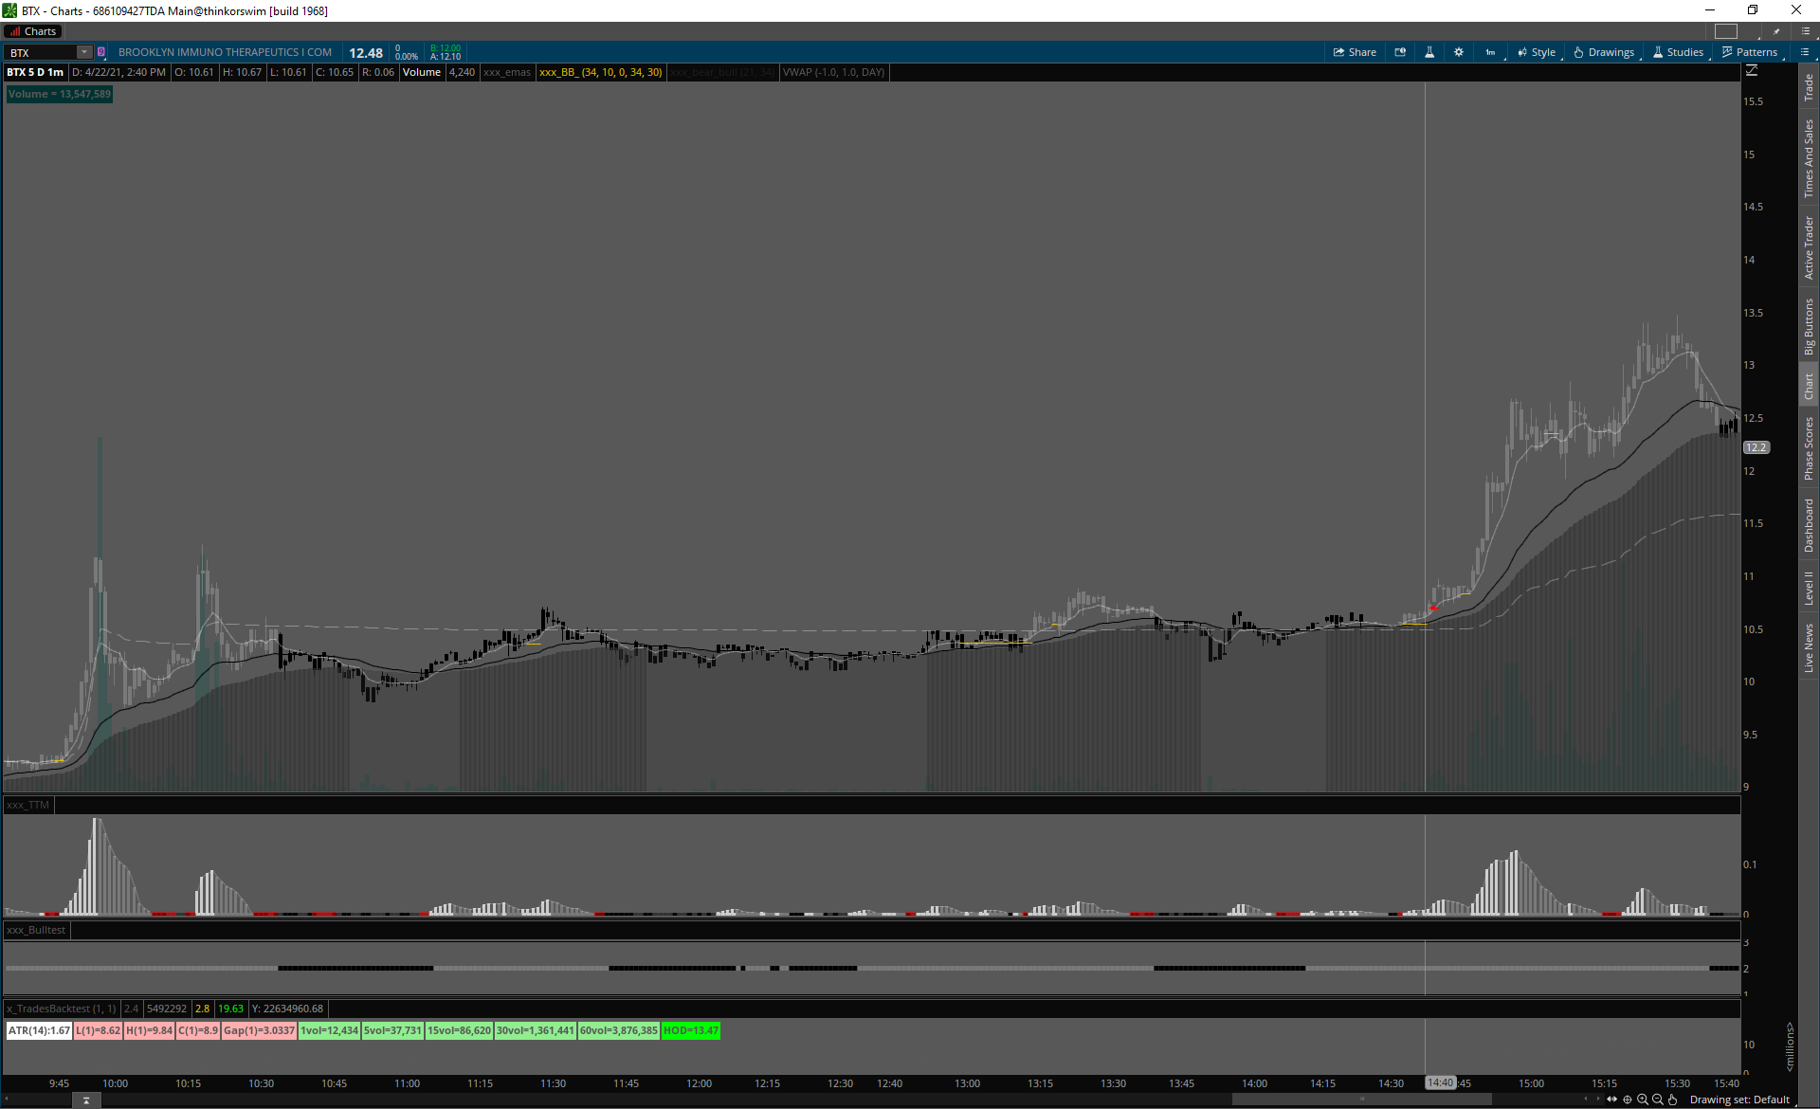1820x1109 pixels.
Task: Expand the Style dropdown menu
Action: pyautogui.click(x=1537, y=52)
